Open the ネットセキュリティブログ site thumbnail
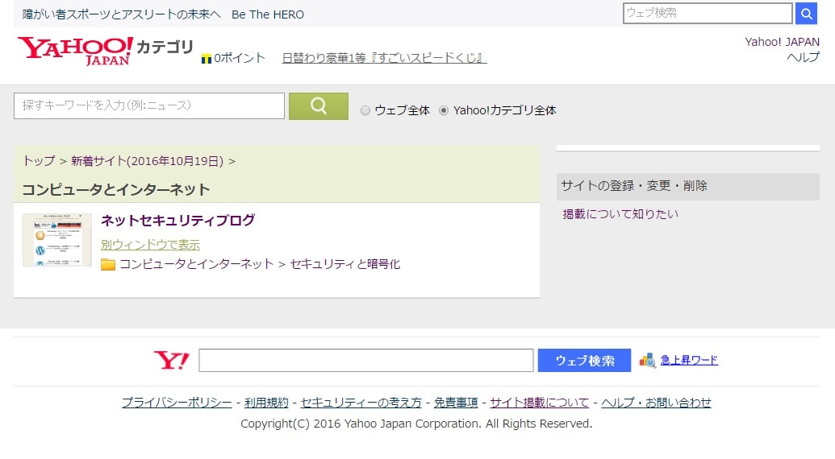835x459 pixels. tap(57, 240)
